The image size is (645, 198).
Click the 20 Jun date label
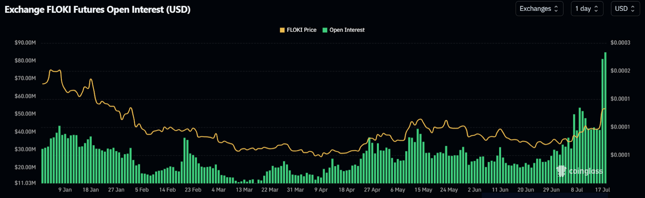point(526,190)
